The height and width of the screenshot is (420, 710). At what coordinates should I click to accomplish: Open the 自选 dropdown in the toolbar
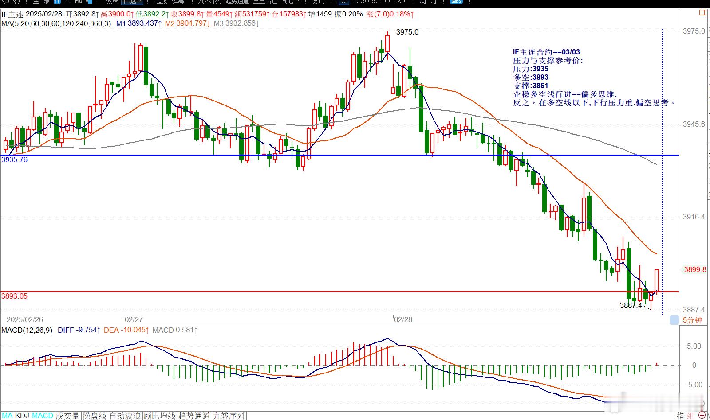click(133, 2)
